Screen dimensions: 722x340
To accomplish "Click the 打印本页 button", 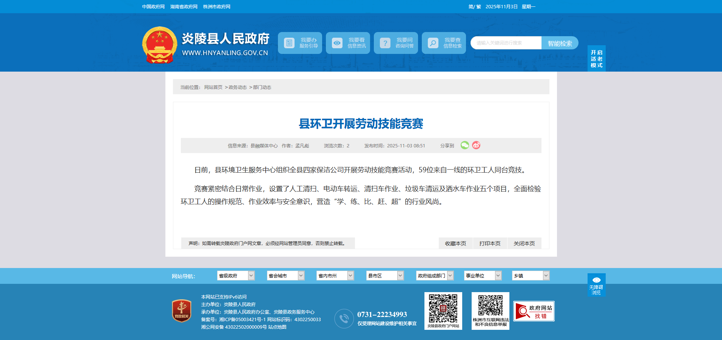I will (x=490, y=244).
